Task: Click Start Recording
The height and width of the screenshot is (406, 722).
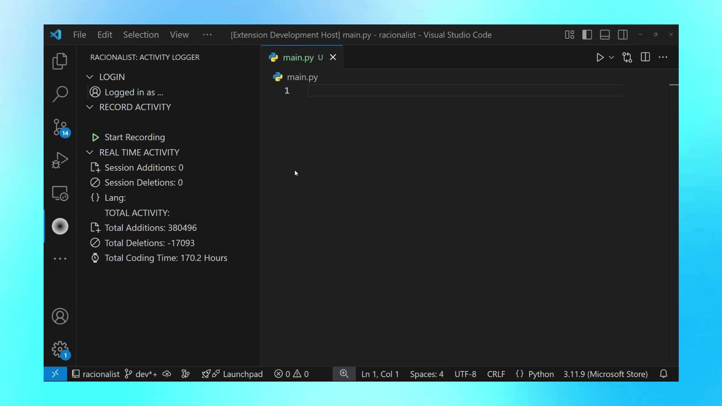Action: click(135, 137)
